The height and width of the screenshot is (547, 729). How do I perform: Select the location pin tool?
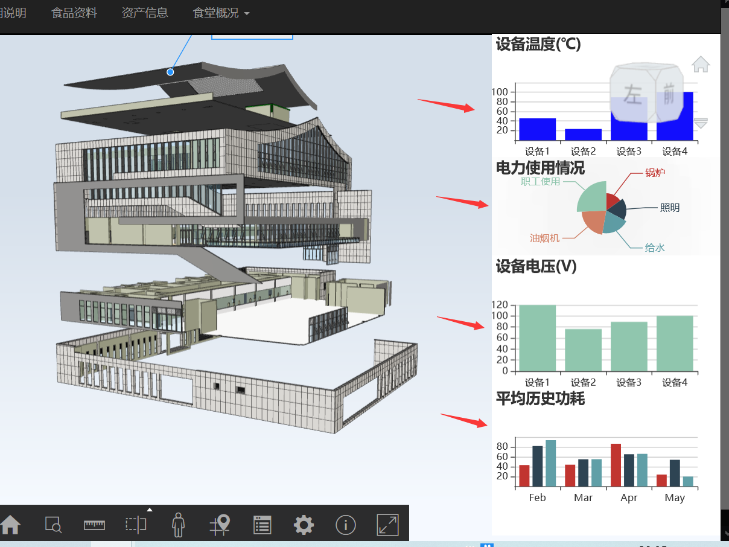(x=220, y=525)
